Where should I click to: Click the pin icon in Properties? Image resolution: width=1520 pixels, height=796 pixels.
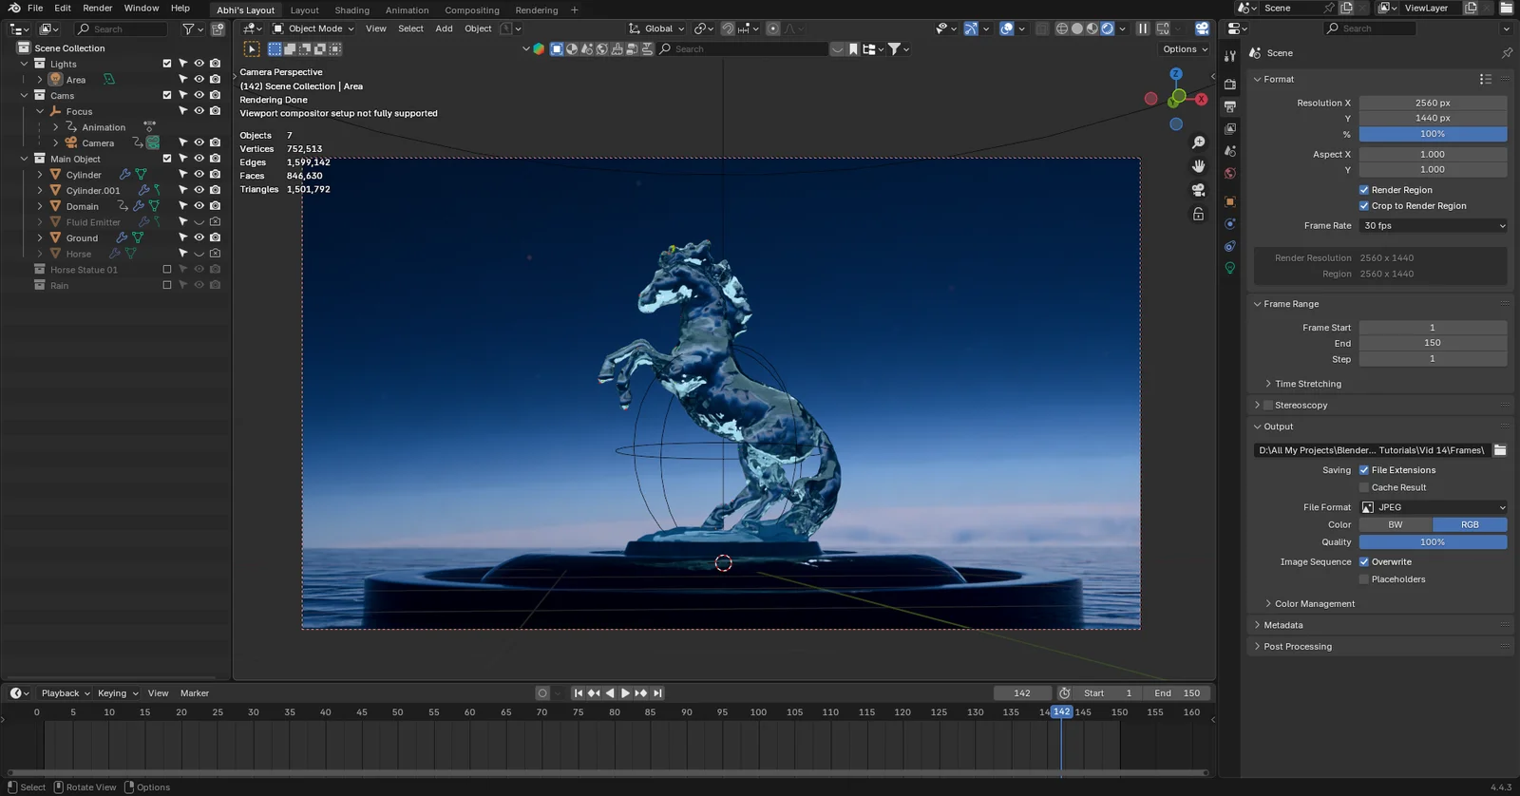click(x=1507, y=53)
